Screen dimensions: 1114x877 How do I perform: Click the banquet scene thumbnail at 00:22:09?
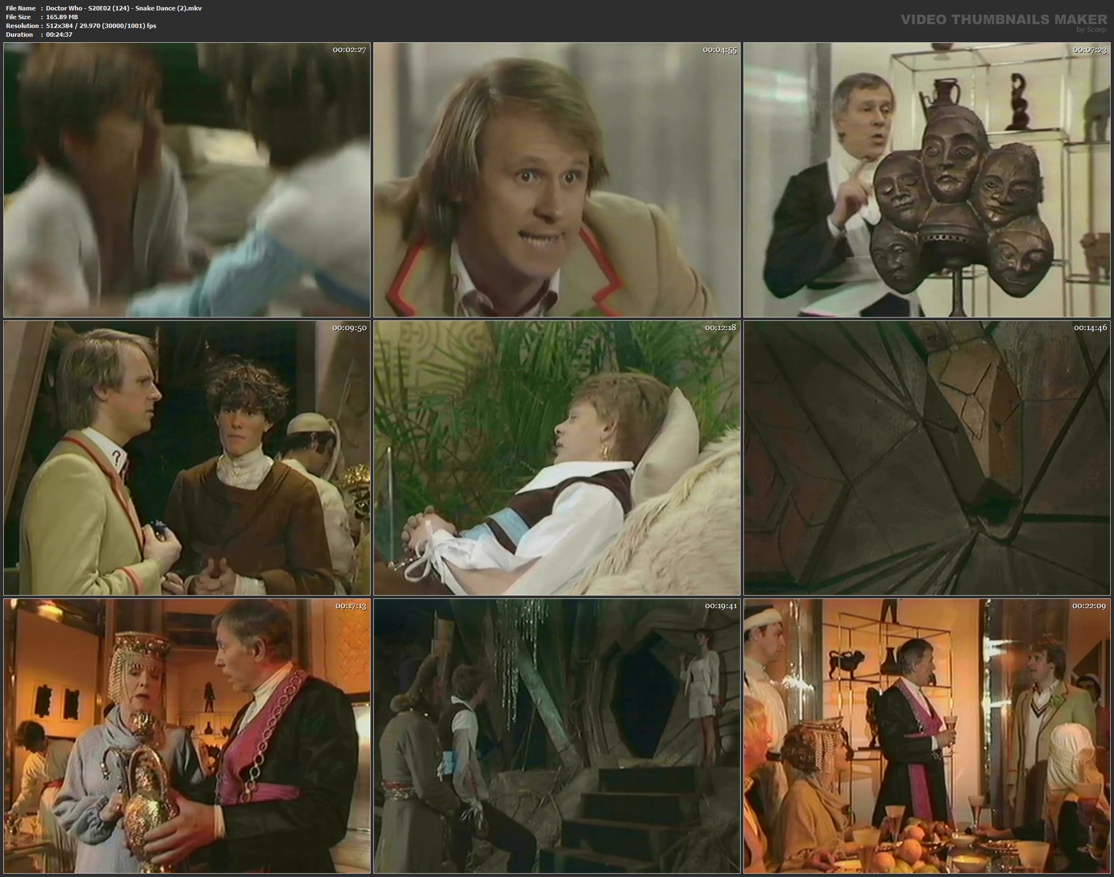(x=927, y=735)
